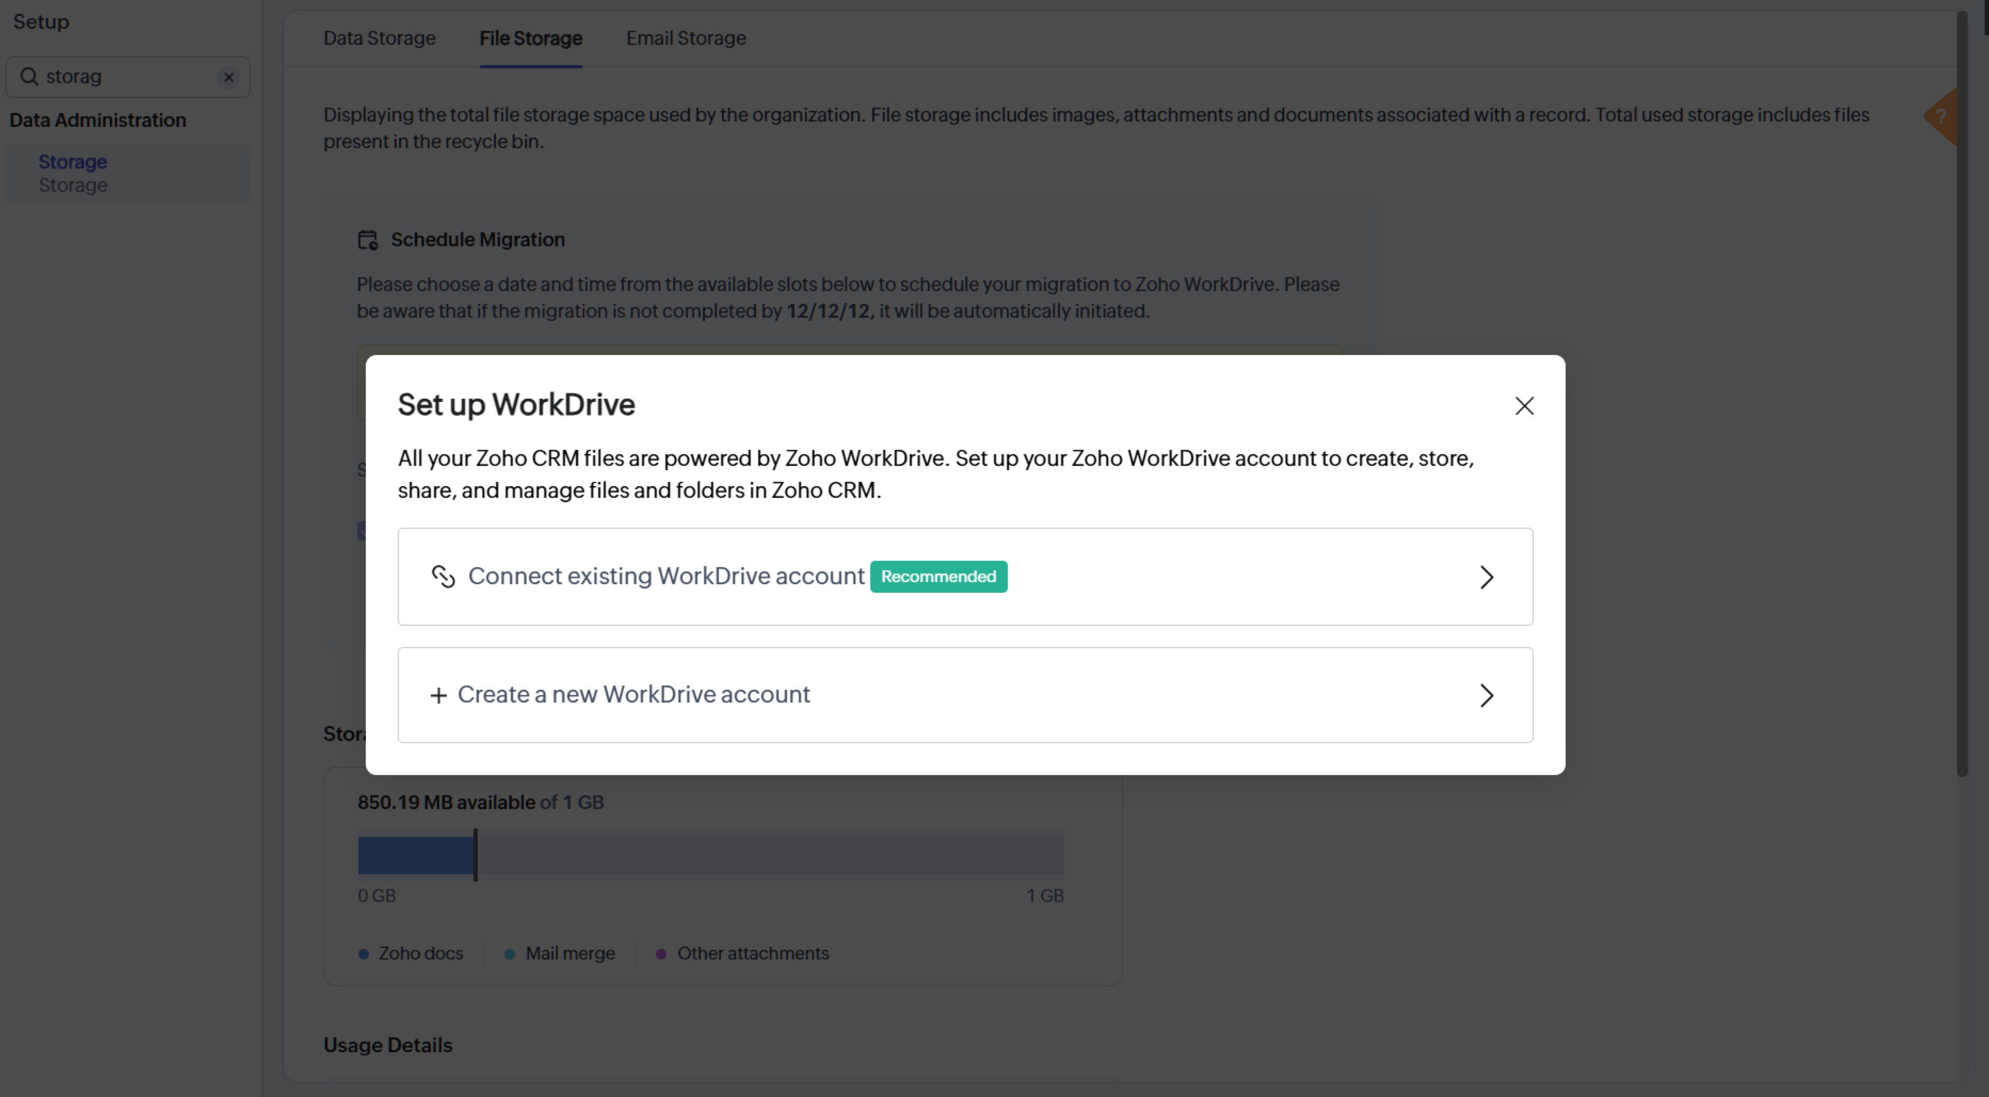Select Connect existing WorkDrive account option
The width and height of the screenshot is (1989, 1097).
pos(665,577)
